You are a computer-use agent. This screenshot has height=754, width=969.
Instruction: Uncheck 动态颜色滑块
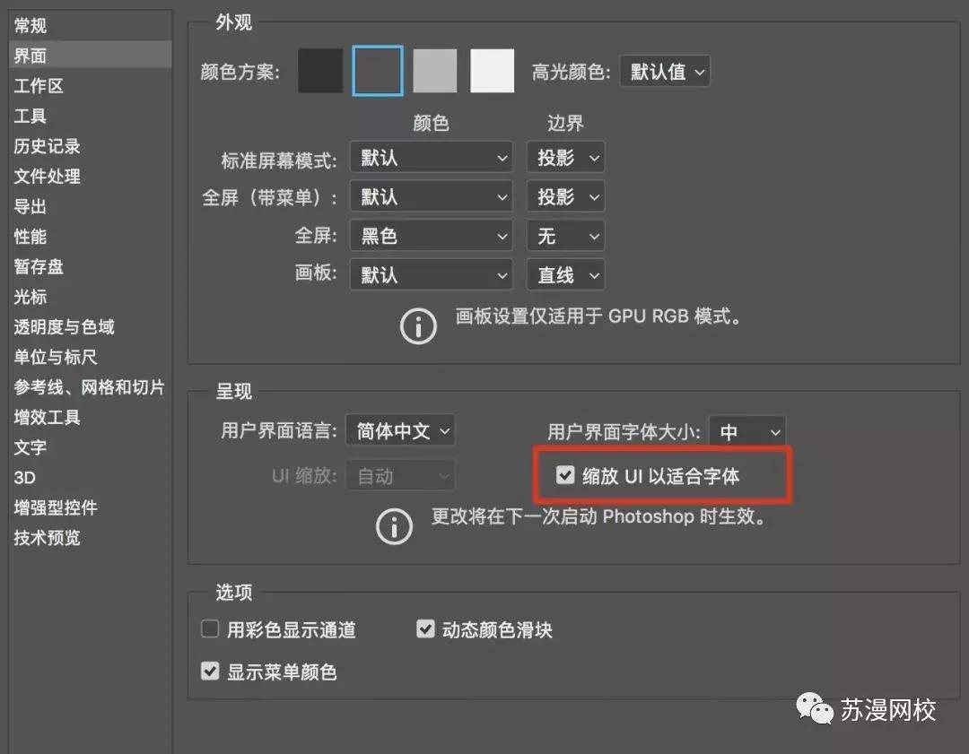pyautogui.click(x=424, y=628)
